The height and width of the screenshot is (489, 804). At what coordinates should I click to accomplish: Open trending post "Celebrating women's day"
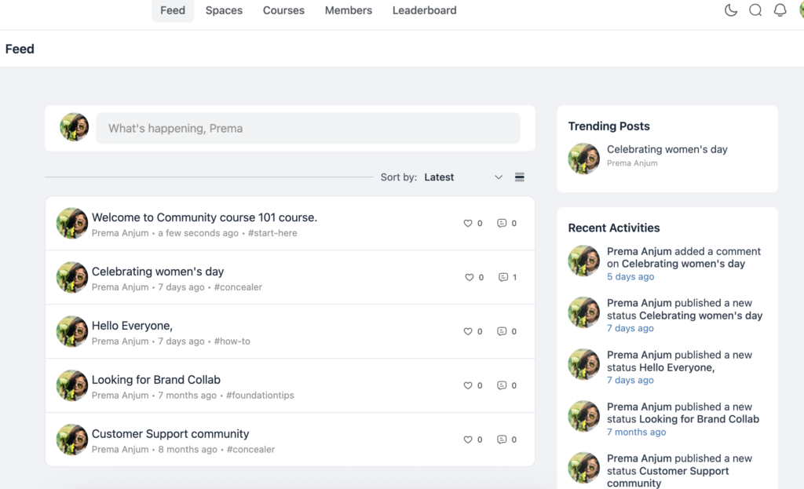tap(667, 149)
